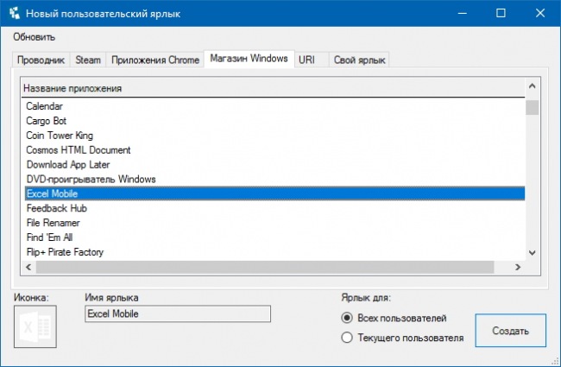Screen dimensions: 561x367
Task: Select Calendar in the app list
Action: point(274,106)
